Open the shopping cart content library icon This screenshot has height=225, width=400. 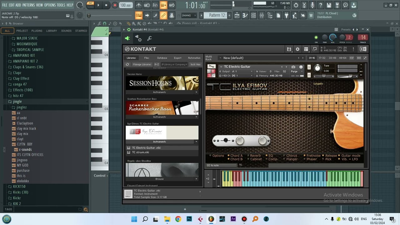click(x=311, y=15)
